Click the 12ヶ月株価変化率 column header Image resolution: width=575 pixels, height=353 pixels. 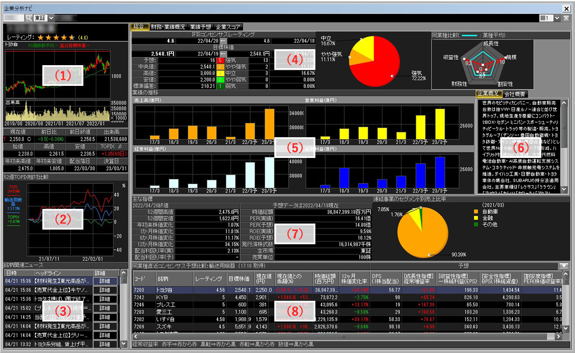(354, 278)
